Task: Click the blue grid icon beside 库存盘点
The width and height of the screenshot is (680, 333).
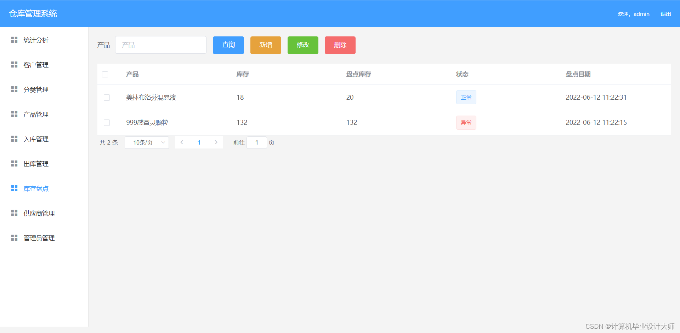Action: click(14, 188)
